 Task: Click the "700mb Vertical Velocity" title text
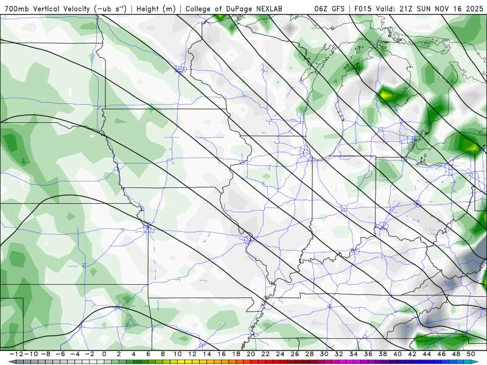(x=47, y=9)
